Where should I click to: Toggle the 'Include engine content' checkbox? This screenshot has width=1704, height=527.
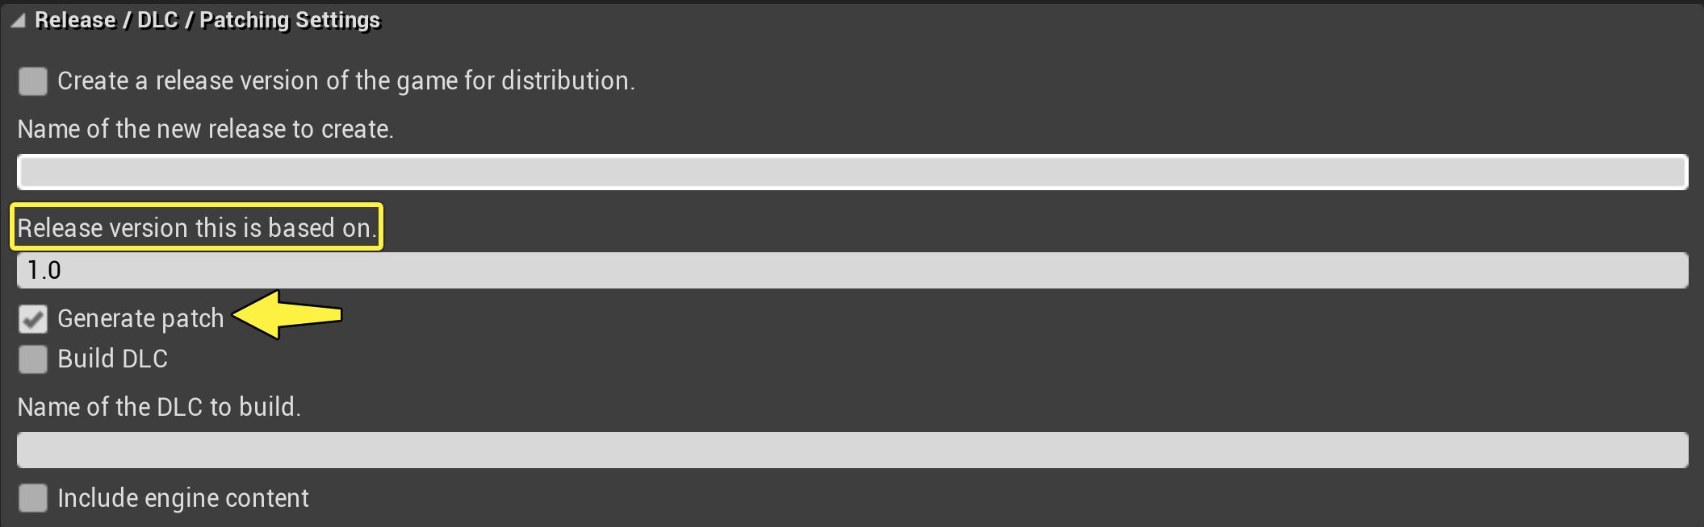point(31,498)
